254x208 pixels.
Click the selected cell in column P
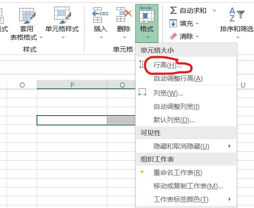72,120
